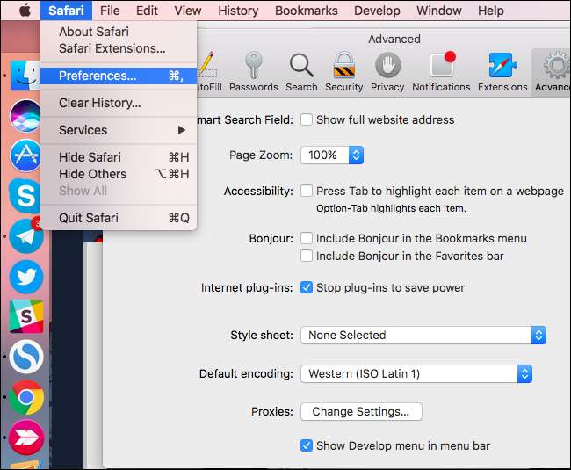Screen dimensions: 571x470
Task: Open Skitch from the Dock
Action: pos(26,437)
